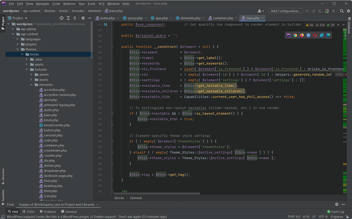Open the Refactor menu
The width and height of the screenshot is (352, 219).
pyautogui.click(x=69, y=3)
